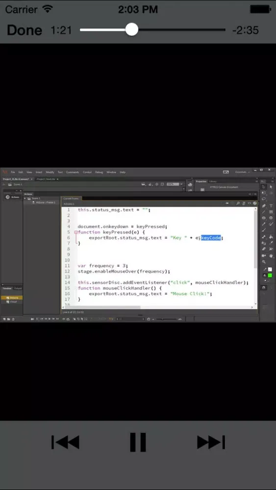Select the Eyedropper tool

[271, 243]
